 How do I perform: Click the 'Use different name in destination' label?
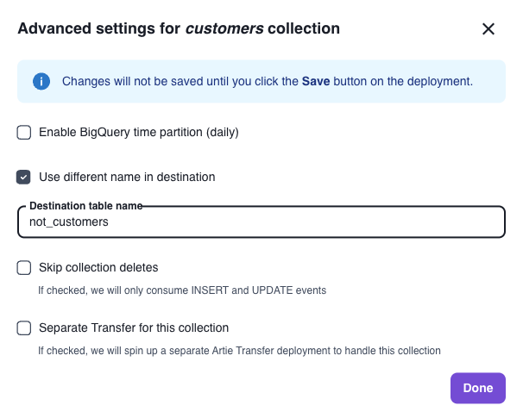click(x=127, y=177)
